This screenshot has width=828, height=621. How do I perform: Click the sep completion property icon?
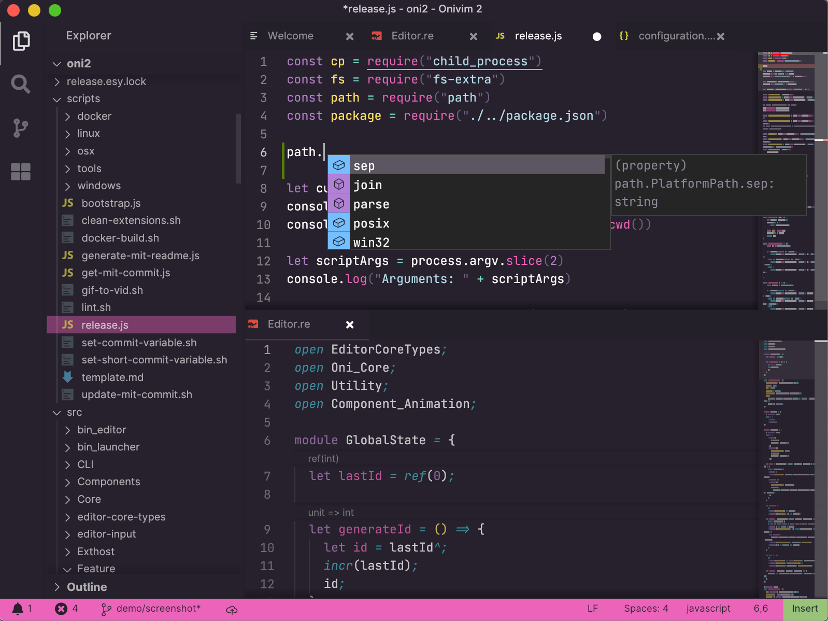339,165
